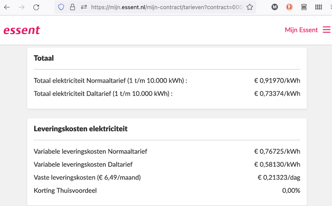Go to the homepage via the essent logo
This screenshot has width=332, height=206.
click(x=22, y=30)
